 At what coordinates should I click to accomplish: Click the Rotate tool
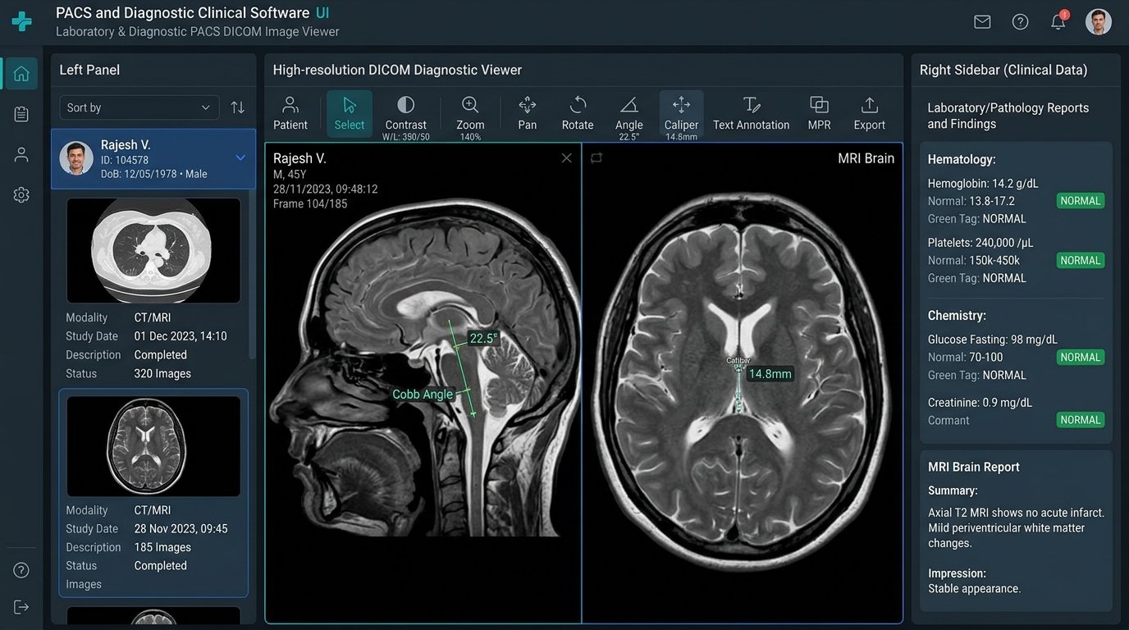click(x=578, y=113)
